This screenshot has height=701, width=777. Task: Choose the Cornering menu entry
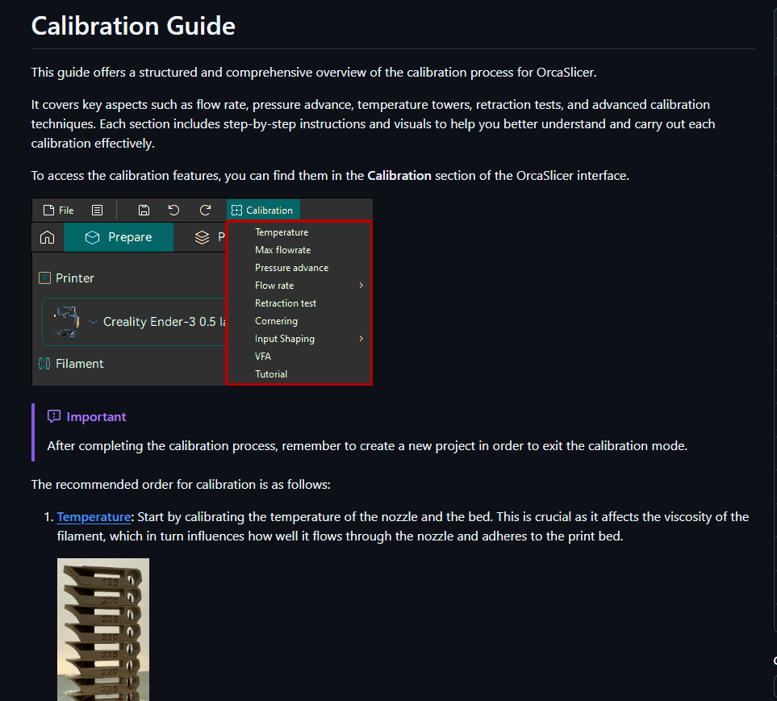coord(276,321)
